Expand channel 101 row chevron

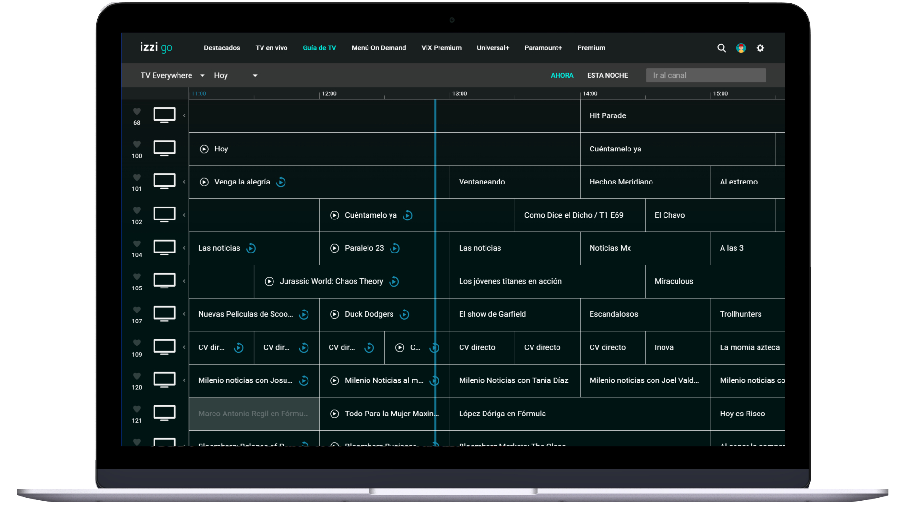[x=184, y=182]
